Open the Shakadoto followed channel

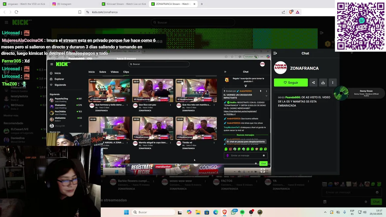(66, 106)
